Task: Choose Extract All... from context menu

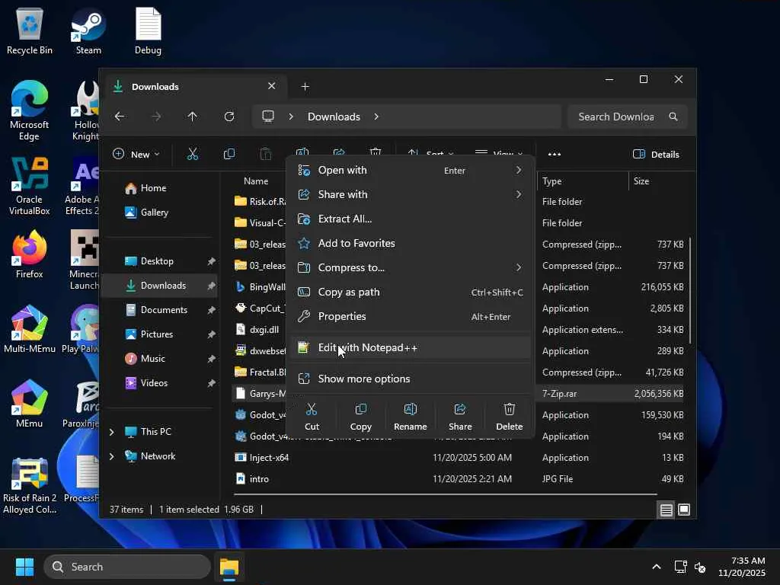Action: 344,219
